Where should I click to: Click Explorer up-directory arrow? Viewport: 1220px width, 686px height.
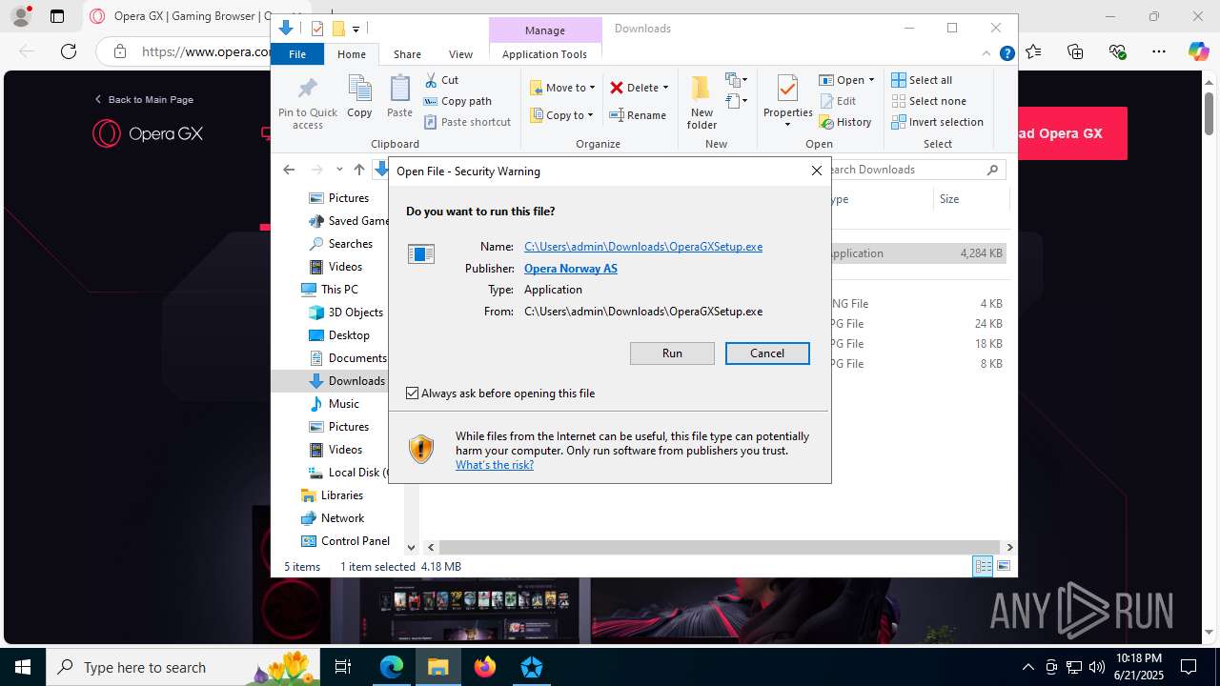(x=359, y=170)
